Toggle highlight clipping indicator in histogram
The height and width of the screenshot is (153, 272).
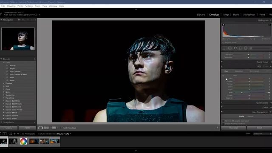tap(269, 25)
